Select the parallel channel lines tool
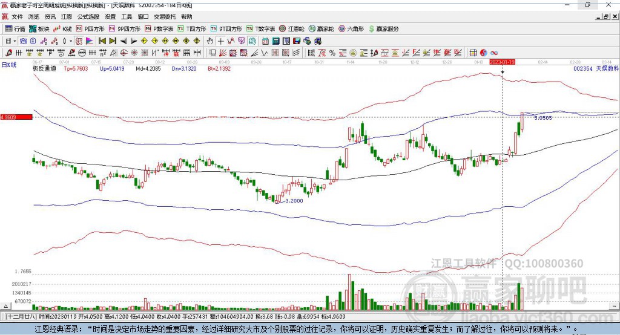Viewport: 620px width, 335px height. coord(297,53)
